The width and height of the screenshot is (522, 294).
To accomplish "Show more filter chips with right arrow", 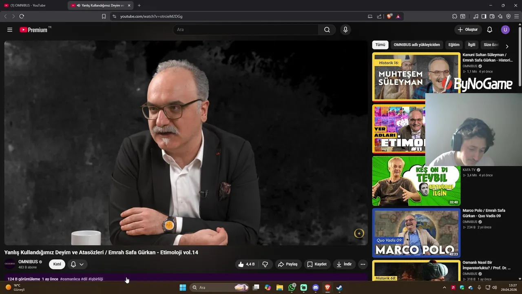I will (x=507, y=46).
